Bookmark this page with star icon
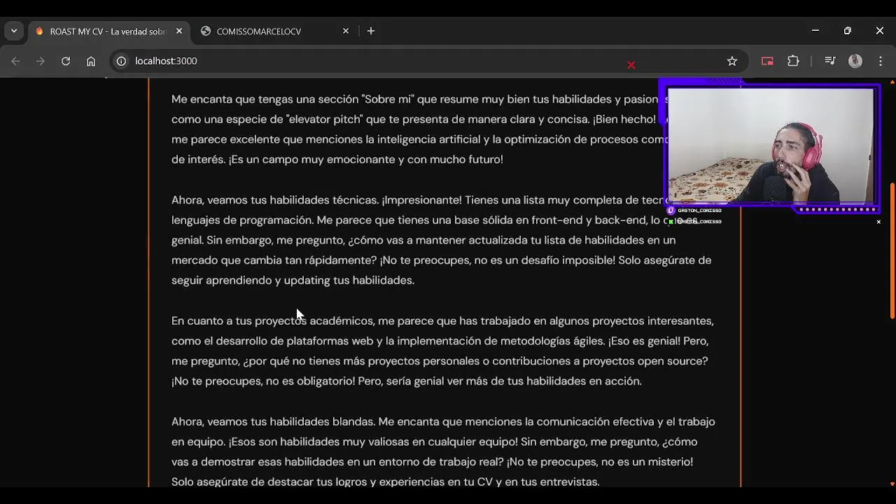This screenshot has height=504, width=896. 732,61
